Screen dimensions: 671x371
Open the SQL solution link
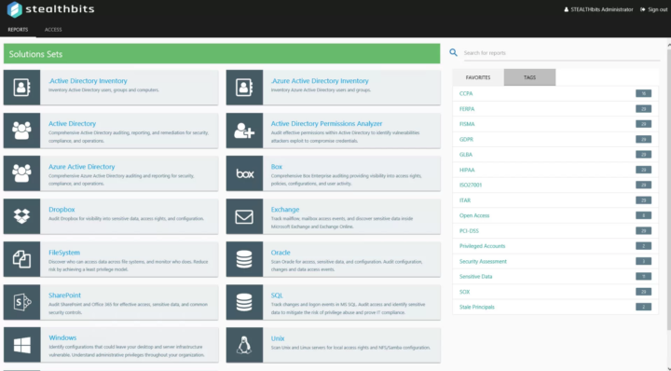(277, 295)
